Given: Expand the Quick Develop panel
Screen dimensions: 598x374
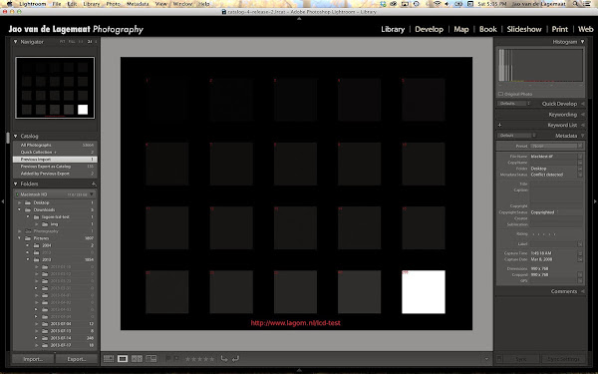Looking at the screenshot, I should pos(582,104).
